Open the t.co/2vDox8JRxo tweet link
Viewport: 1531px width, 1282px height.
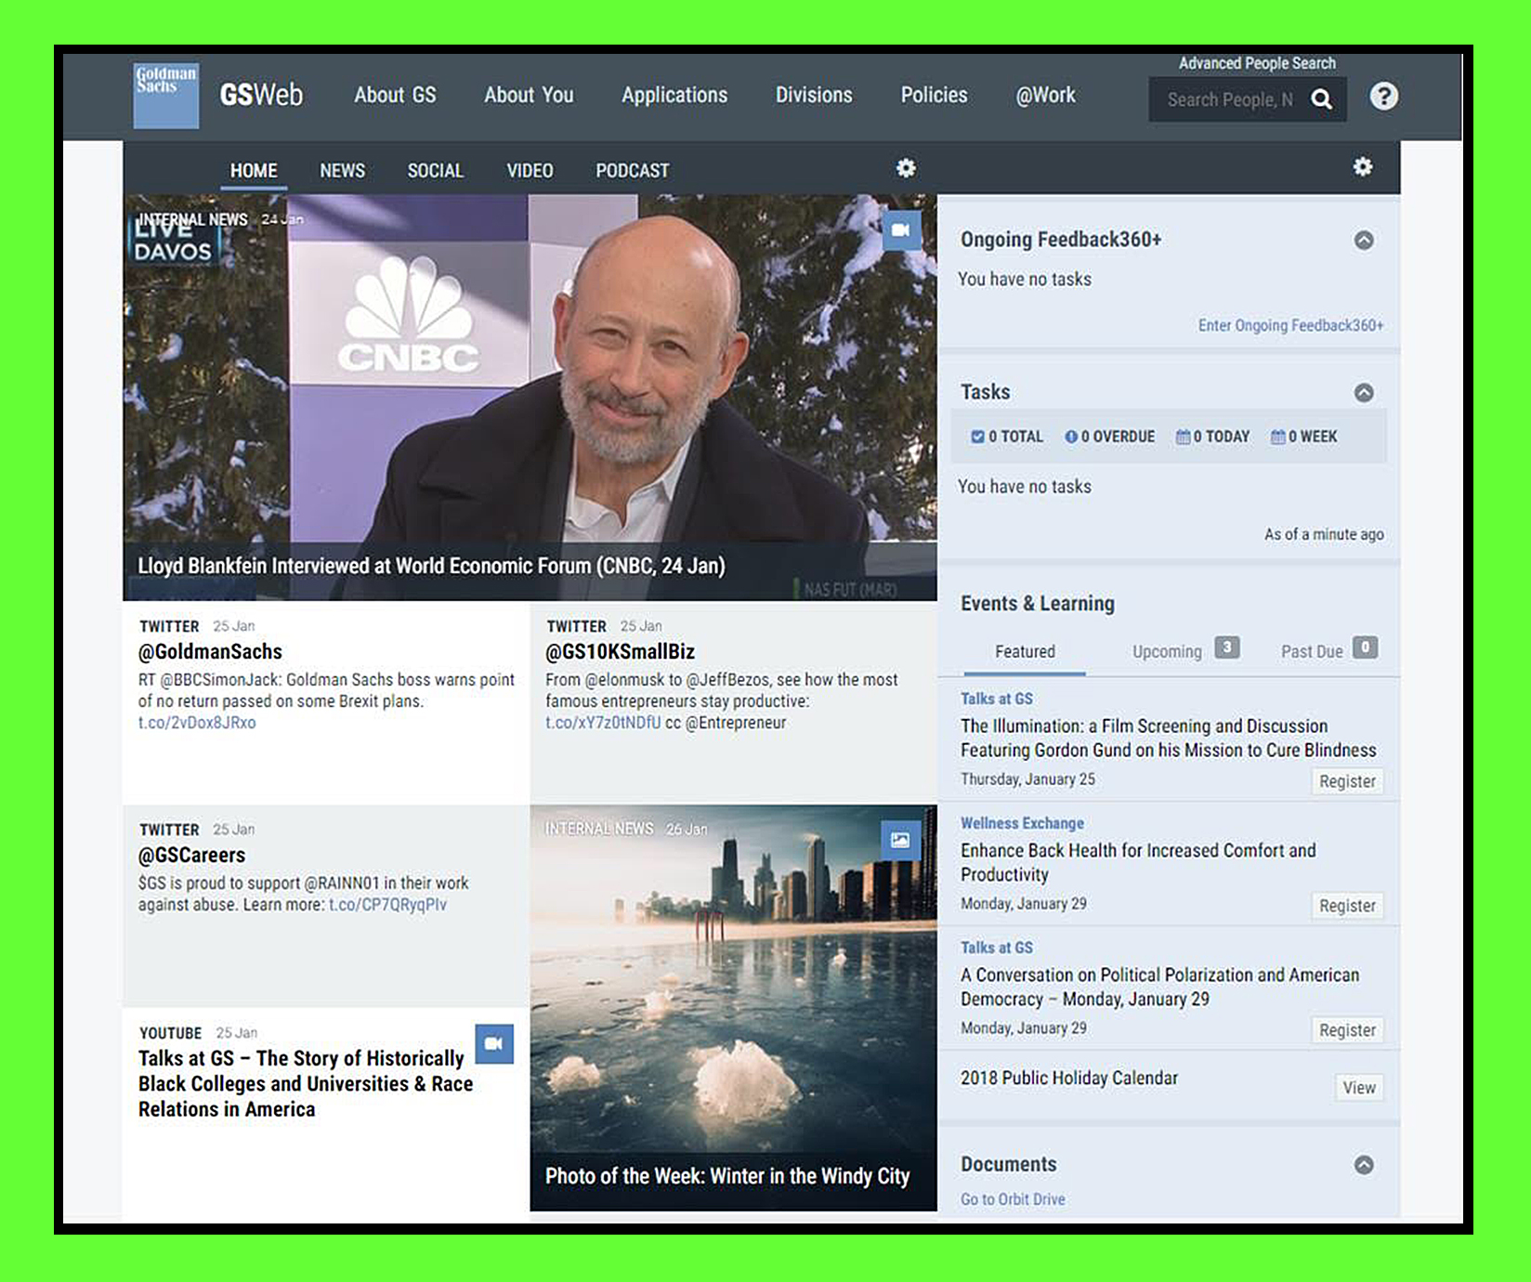point(197,723)
